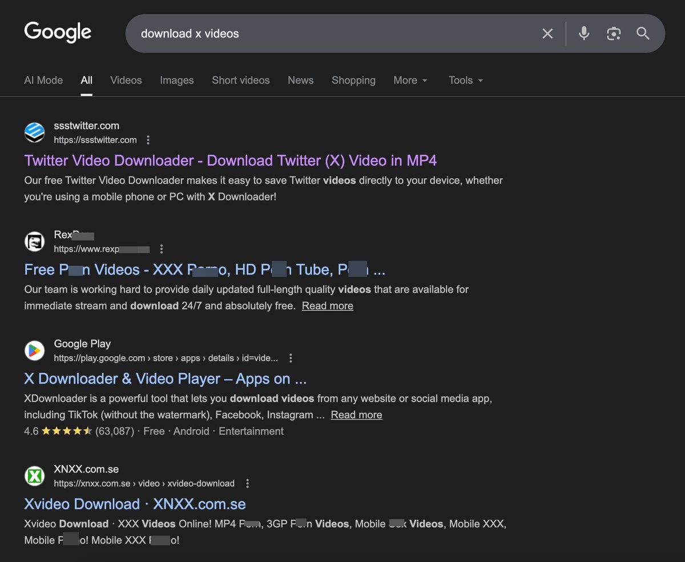Open three-dot menu next to rexp URL
This screenshot has height=562, width=685.
coord(162,249)
